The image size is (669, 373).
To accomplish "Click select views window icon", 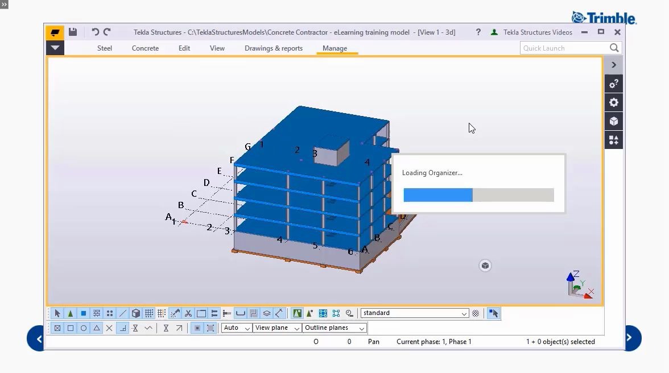I will click(x=201, y=313).
